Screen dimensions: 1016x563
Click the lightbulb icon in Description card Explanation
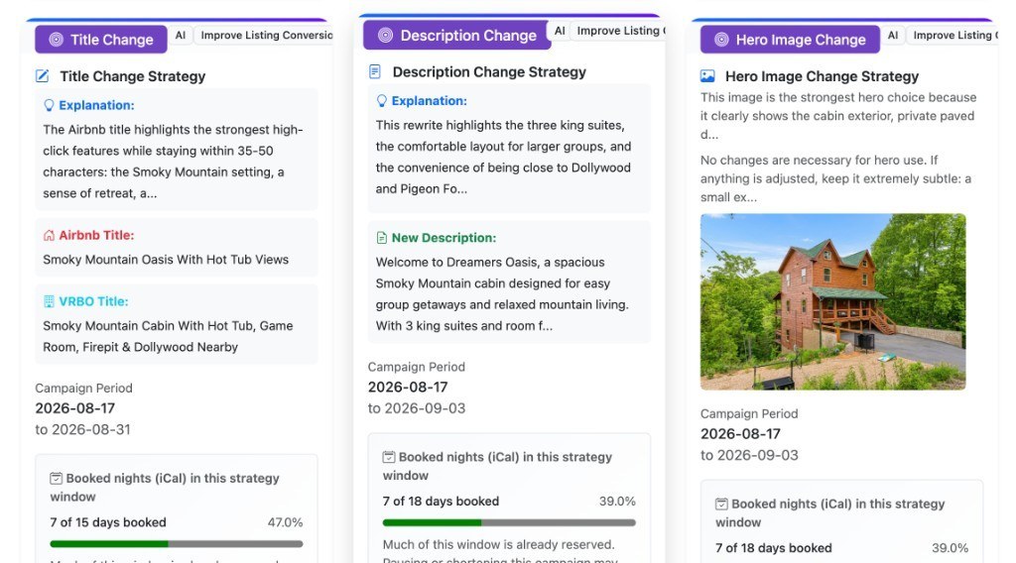(382, 100)
